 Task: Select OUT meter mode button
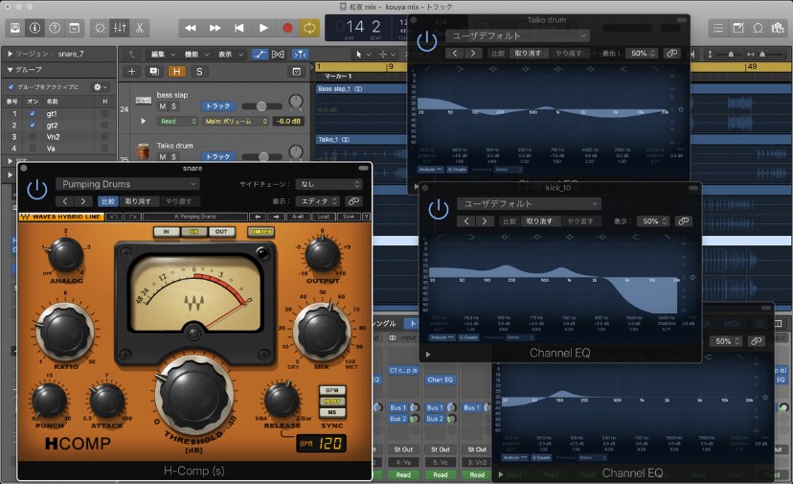221,232
